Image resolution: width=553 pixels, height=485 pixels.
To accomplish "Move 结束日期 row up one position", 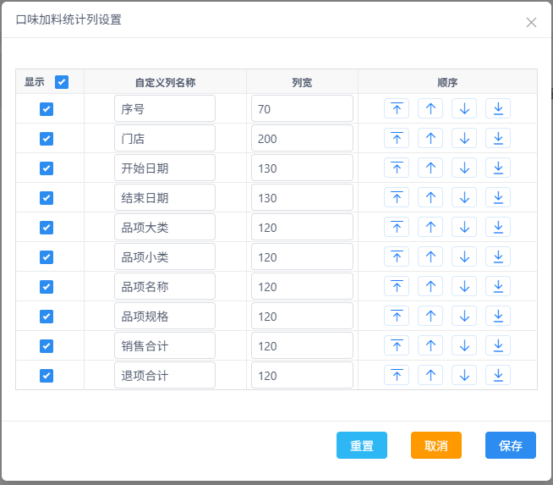I will click(x=430, y=197).
